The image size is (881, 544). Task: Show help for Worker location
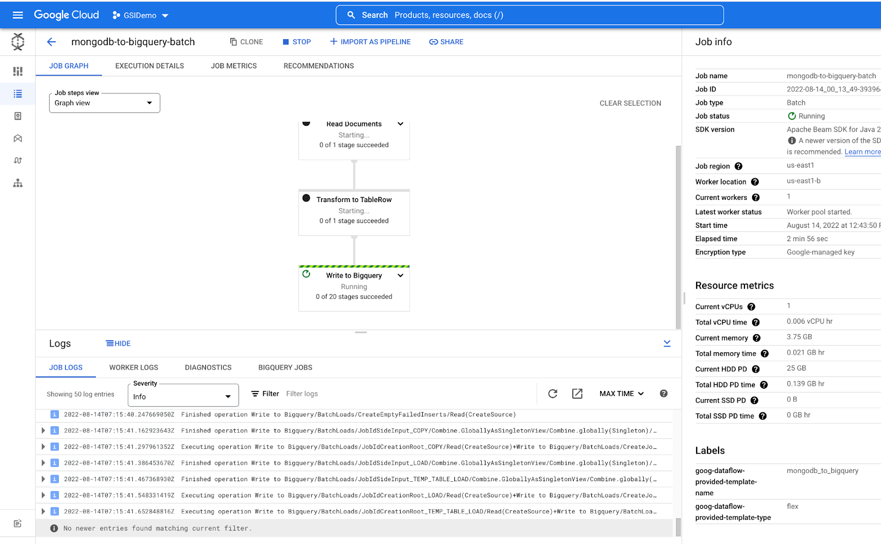click(x=755, y=182)
